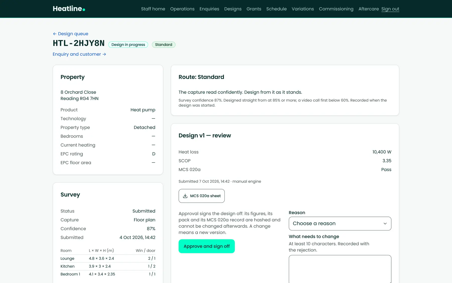452x283 pixels.
Task: Sign out of the account
Action: click(390, 9)
